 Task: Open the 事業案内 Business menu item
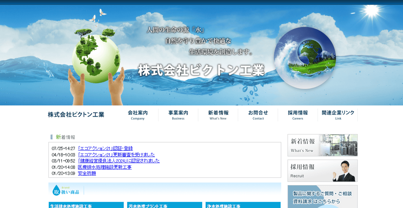pyautogui.click(x=178, y=115)
